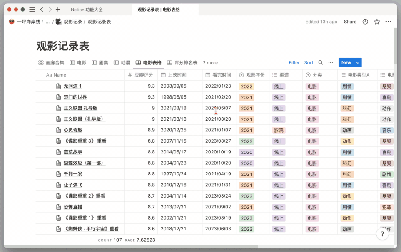
Task: Open the page options three-dot menu
Action: tap(388, 22)
